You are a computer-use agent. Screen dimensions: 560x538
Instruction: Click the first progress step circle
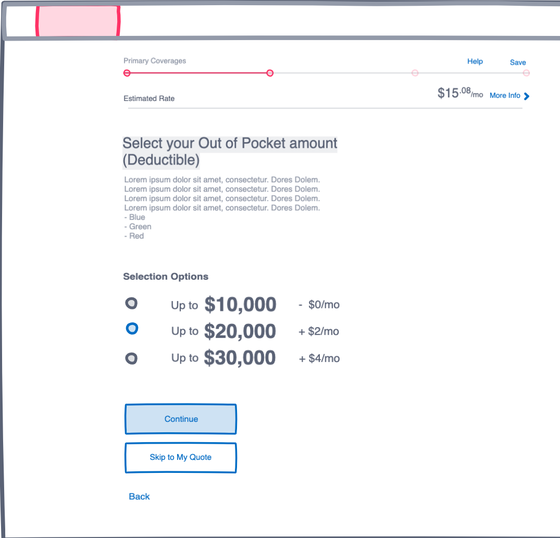tap(127, 73)
